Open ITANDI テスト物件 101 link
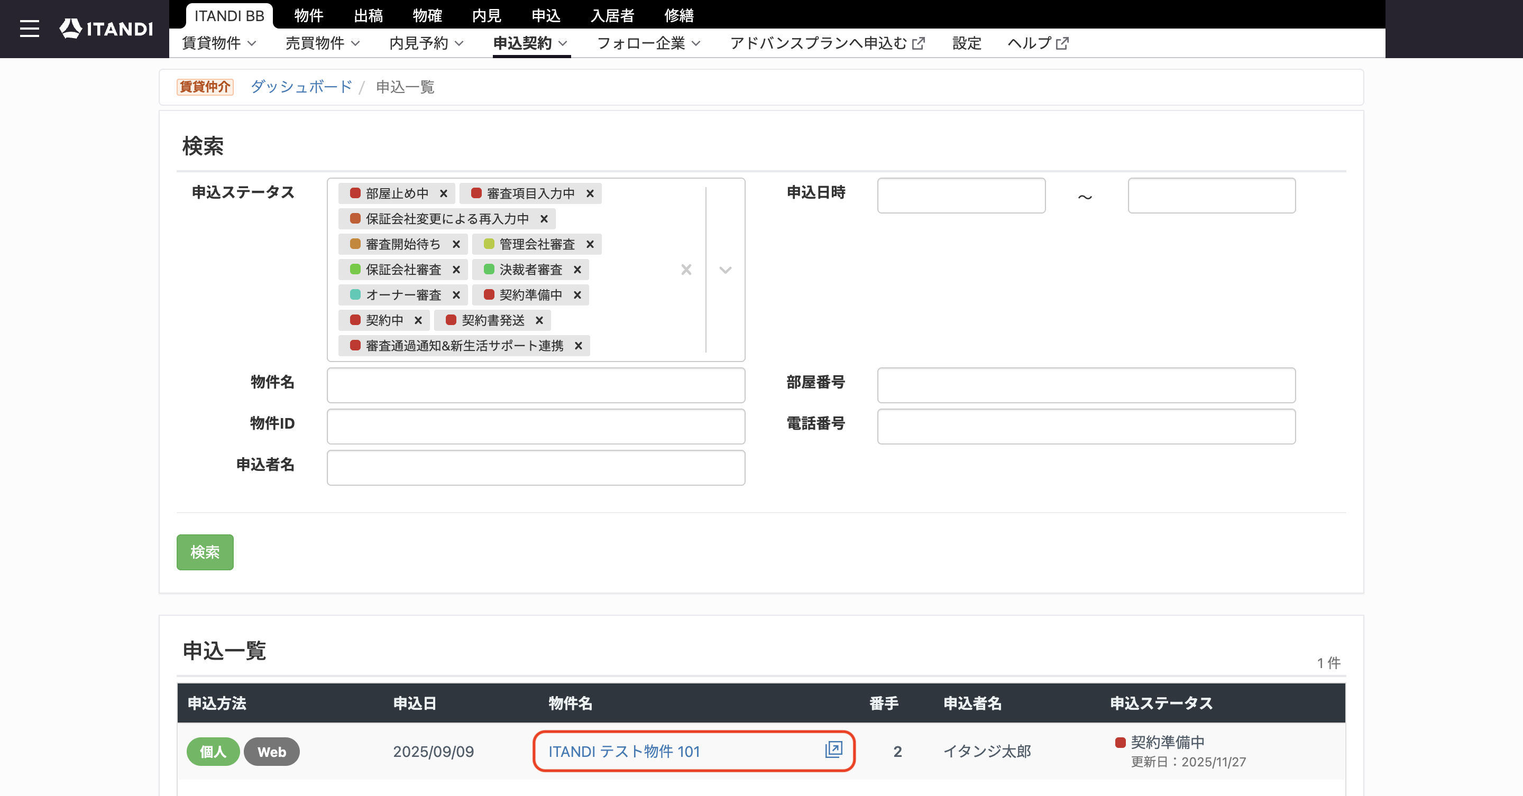 (624, 751)
